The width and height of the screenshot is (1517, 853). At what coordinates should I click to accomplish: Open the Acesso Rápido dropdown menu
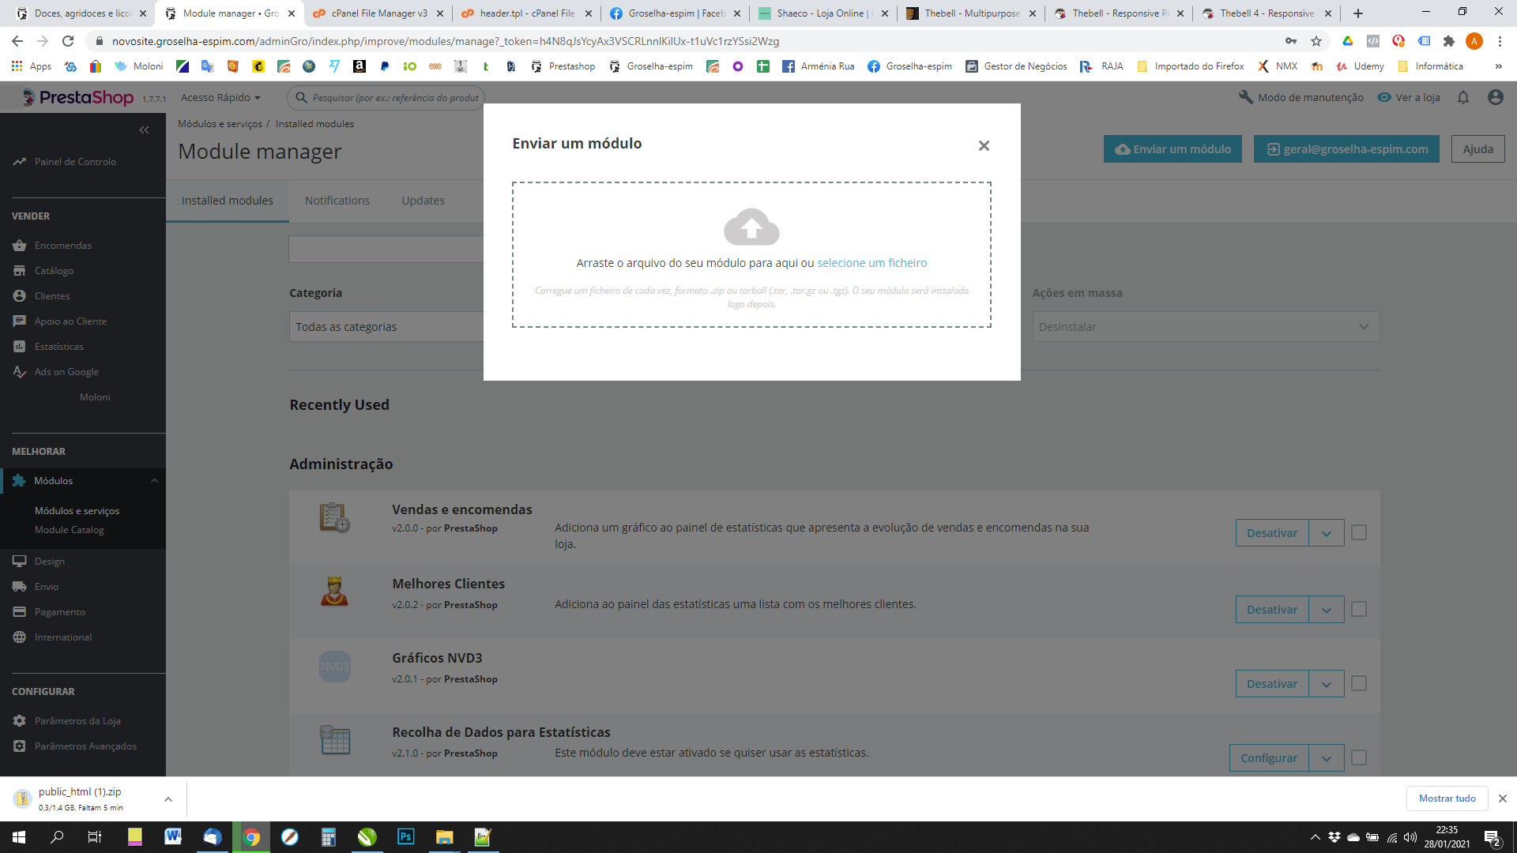pos(220,97)
